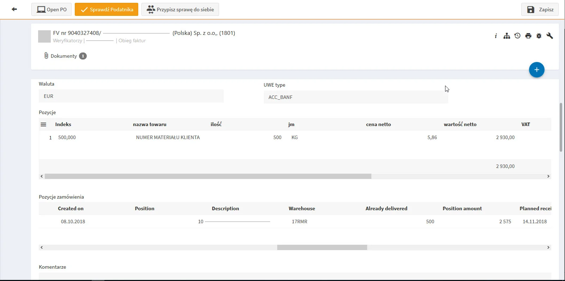Go back with the left arrow icon
This screenshot has width=565, height=281.
tap(14, 9)
